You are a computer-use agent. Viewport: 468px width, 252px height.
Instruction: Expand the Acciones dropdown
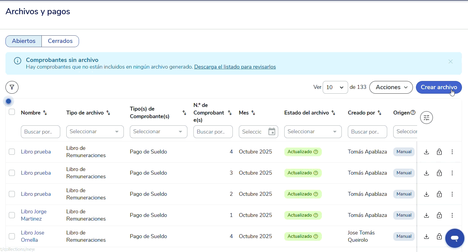point(391,87)
